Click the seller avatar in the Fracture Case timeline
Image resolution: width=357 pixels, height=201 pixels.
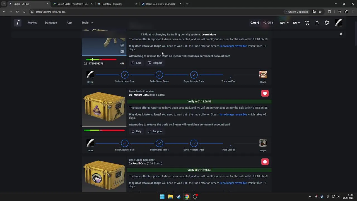(x=90, y=143)
